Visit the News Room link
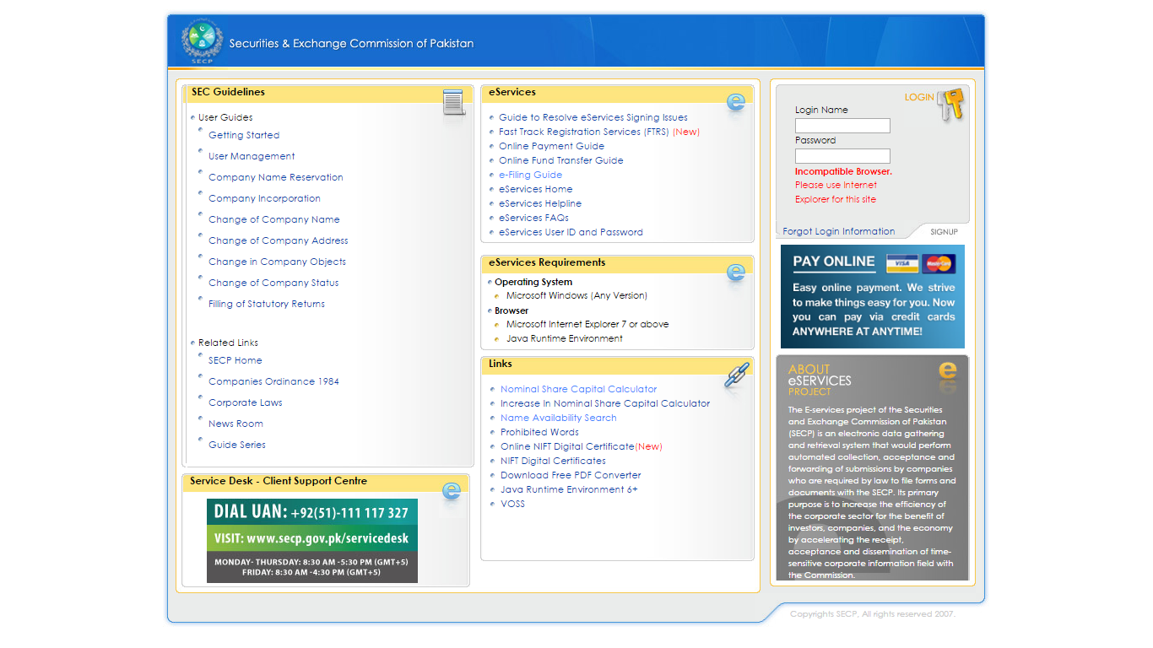The width and height of the screenshot is (1153, 648). click(235, 424)
